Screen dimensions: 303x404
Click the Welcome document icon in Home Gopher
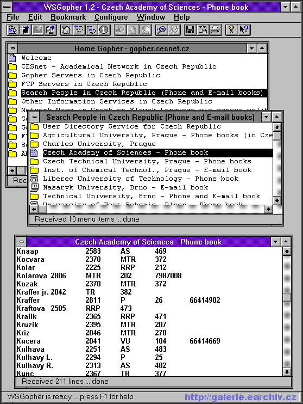(x=12, y=58)
